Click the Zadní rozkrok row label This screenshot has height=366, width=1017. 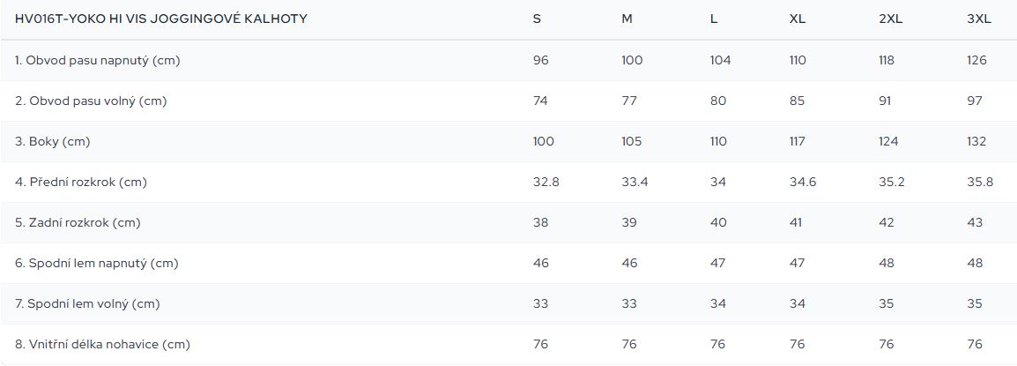point(78,222)
